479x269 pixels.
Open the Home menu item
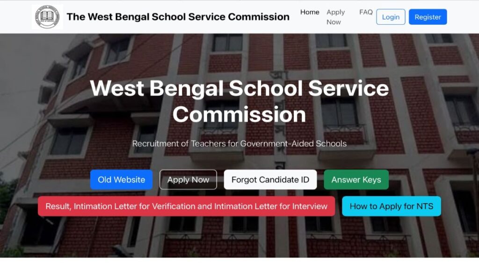click(x=310, y=12)
